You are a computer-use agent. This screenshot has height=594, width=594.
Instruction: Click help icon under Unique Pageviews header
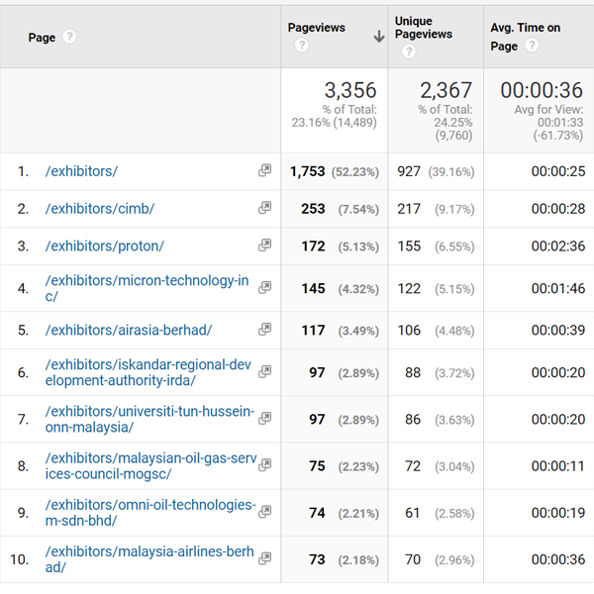(408, 51)
